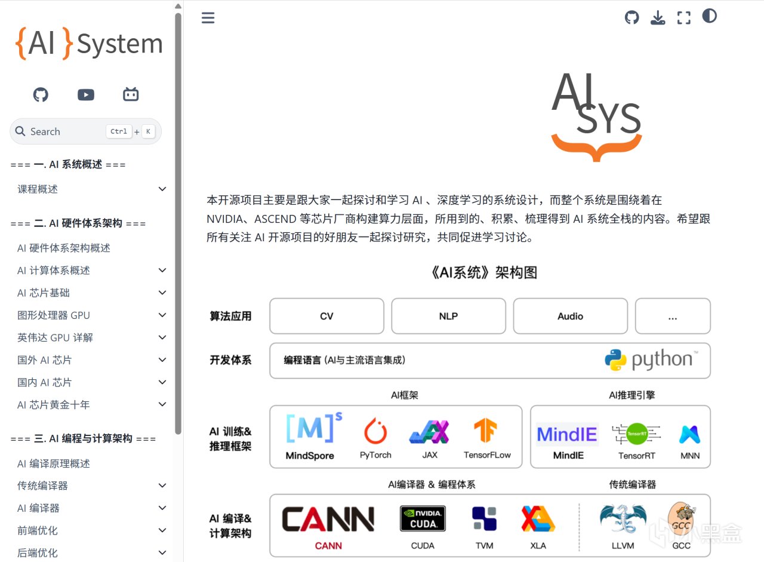Screen dimensions: 764x562
Task: Open the AI 编译器 sidebar link
Action: coord(39,508)
